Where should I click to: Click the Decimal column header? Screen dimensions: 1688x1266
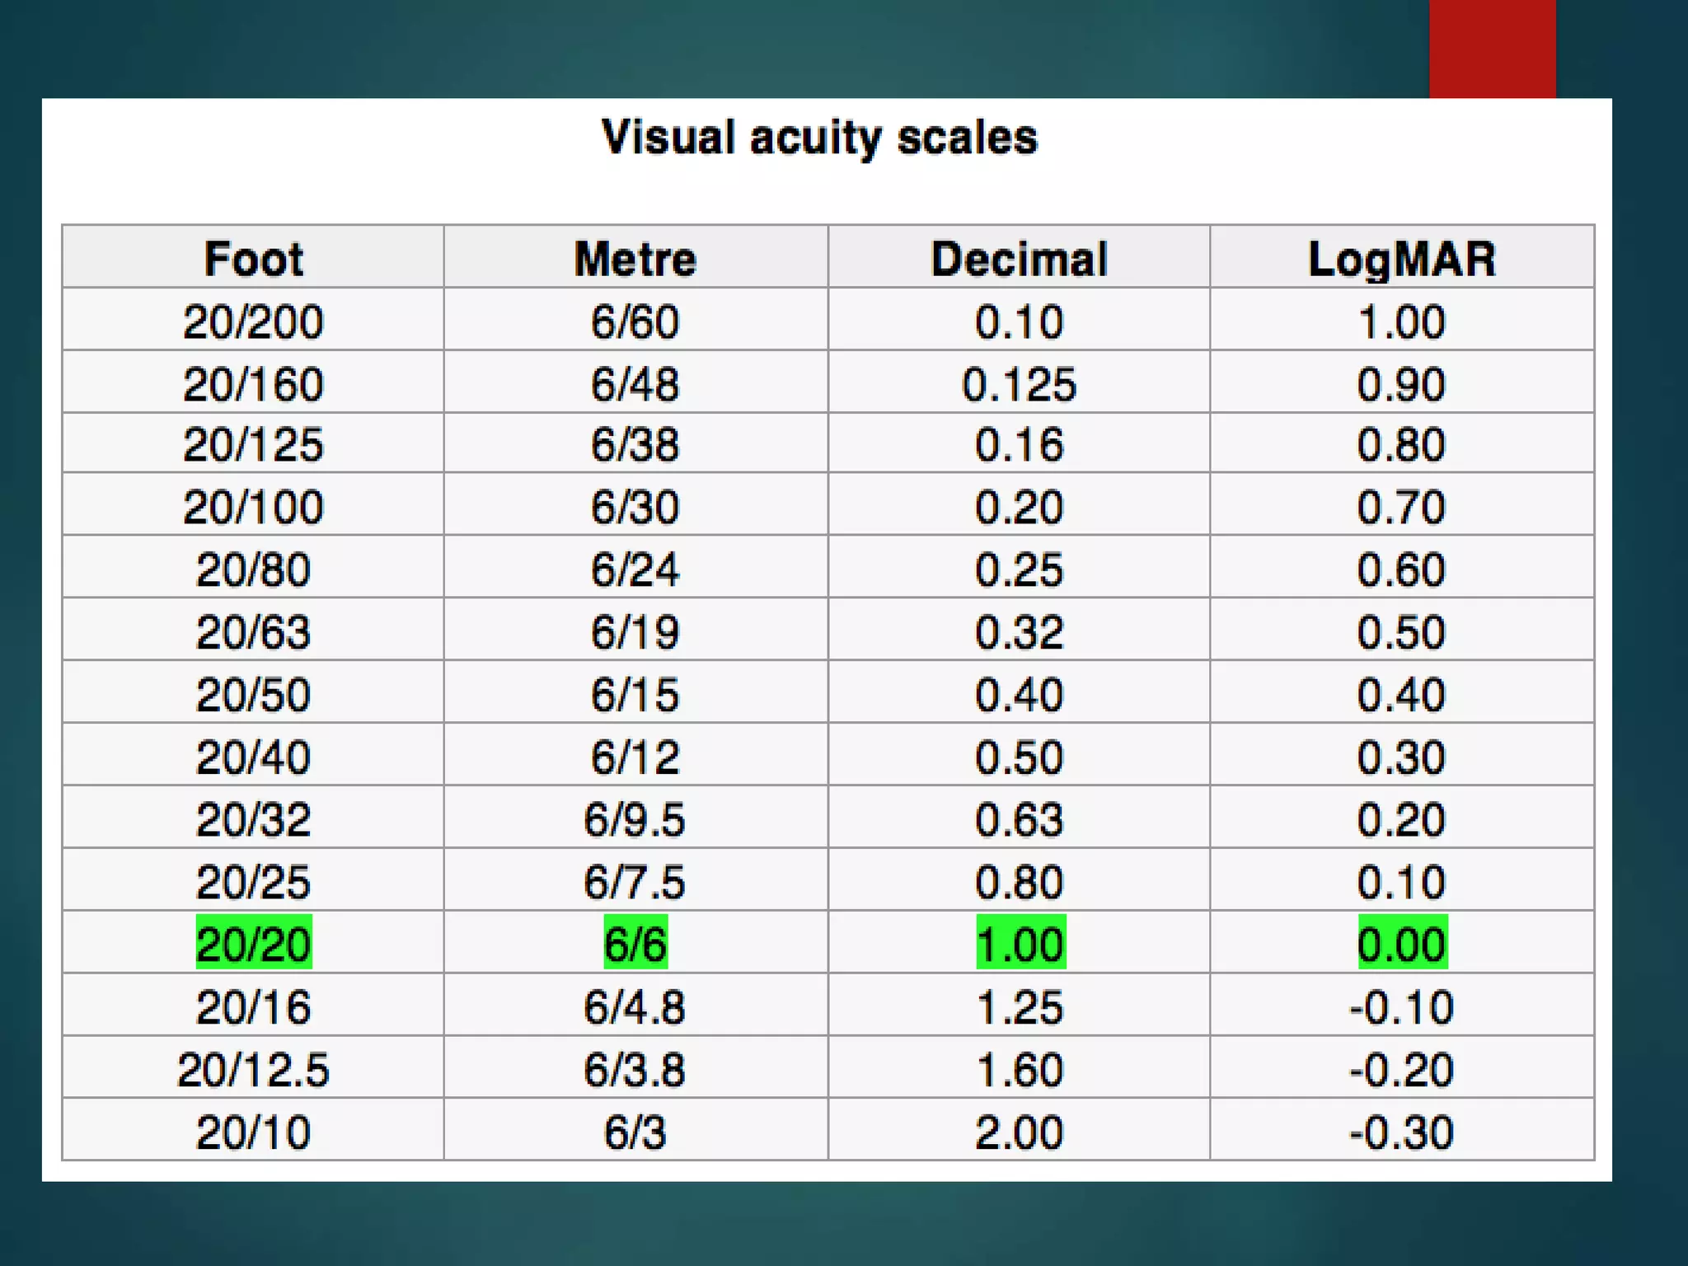point(1019,259)
